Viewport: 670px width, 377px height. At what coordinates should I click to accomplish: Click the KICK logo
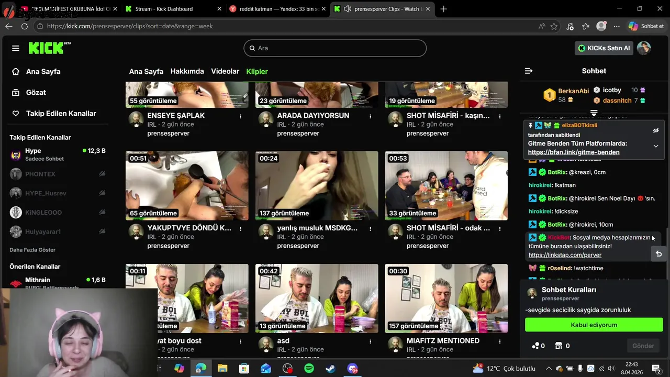tap(49, 48)
